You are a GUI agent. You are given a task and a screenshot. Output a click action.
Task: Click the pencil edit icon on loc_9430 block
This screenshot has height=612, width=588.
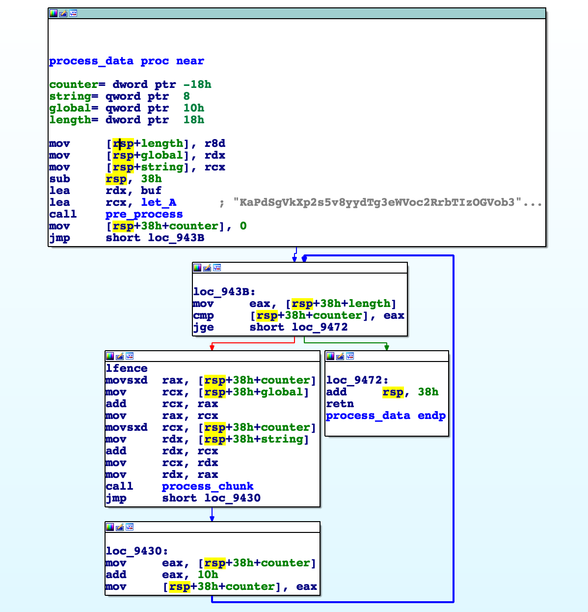(x=120, y=527)
